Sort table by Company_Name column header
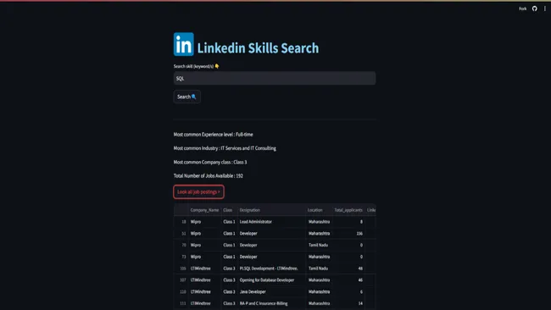The width and height of the screenshot is (551, 310). 204,210
